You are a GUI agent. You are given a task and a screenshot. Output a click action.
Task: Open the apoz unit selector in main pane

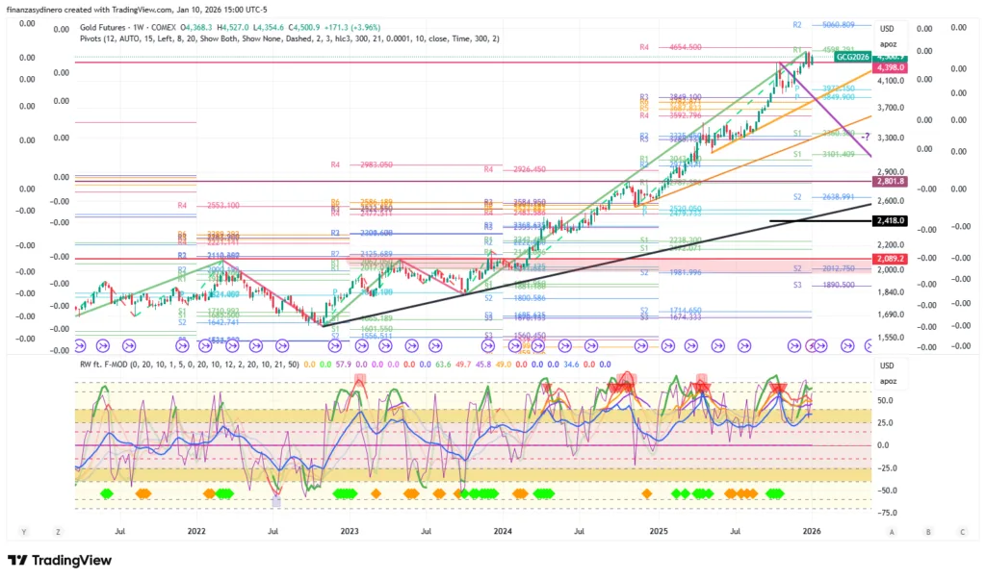point(888,44)
